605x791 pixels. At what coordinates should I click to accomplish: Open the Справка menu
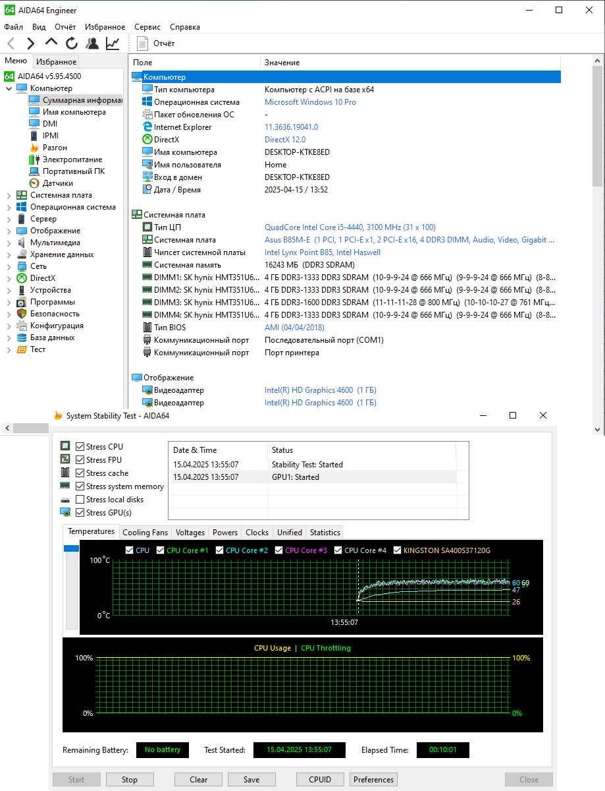[185, 27]
